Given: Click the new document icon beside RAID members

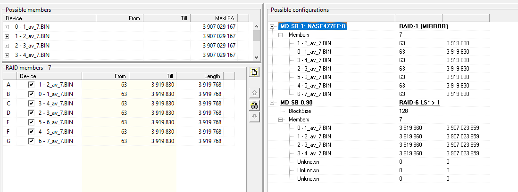Looking at the screenshot, I should (x=254, y=72).
